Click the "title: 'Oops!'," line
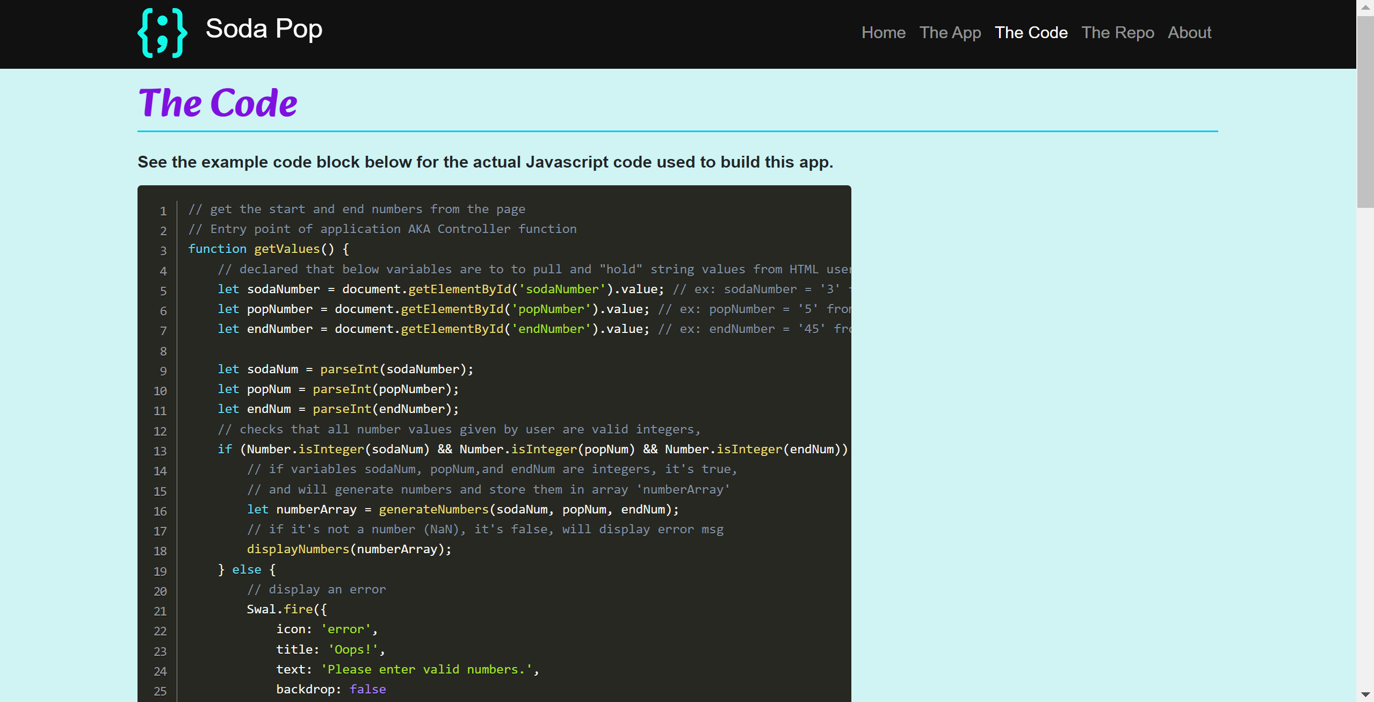 pyautogui.click(x=331, y=649)
